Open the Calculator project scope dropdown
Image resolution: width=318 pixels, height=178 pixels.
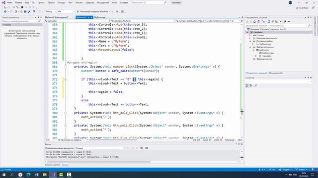77,21
